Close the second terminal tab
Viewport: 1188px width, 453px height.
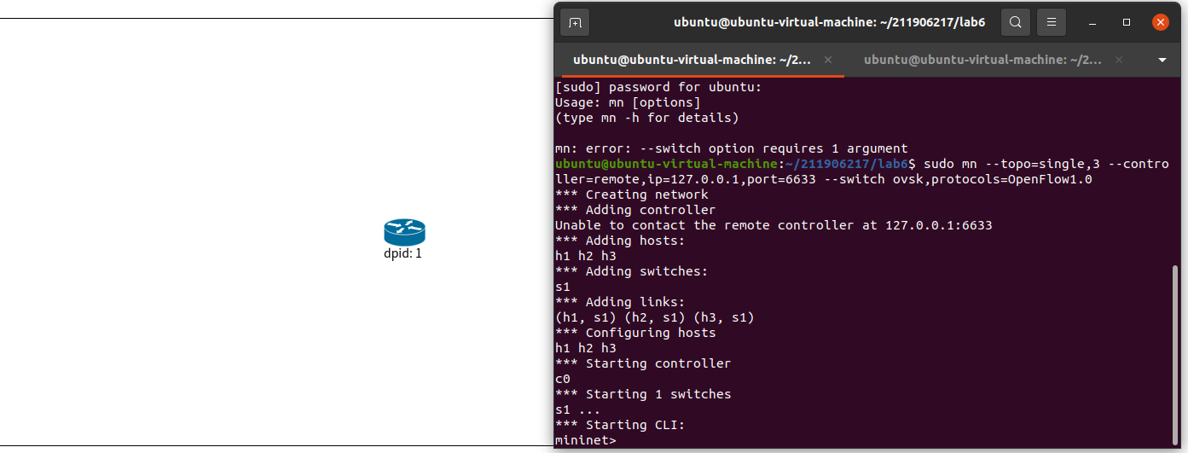pyautogui.click(x=1119, y=60)
